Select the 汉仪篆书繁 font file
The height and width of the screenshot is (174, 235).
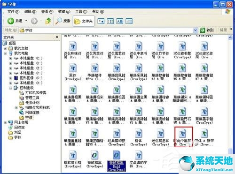pos(182,50)
